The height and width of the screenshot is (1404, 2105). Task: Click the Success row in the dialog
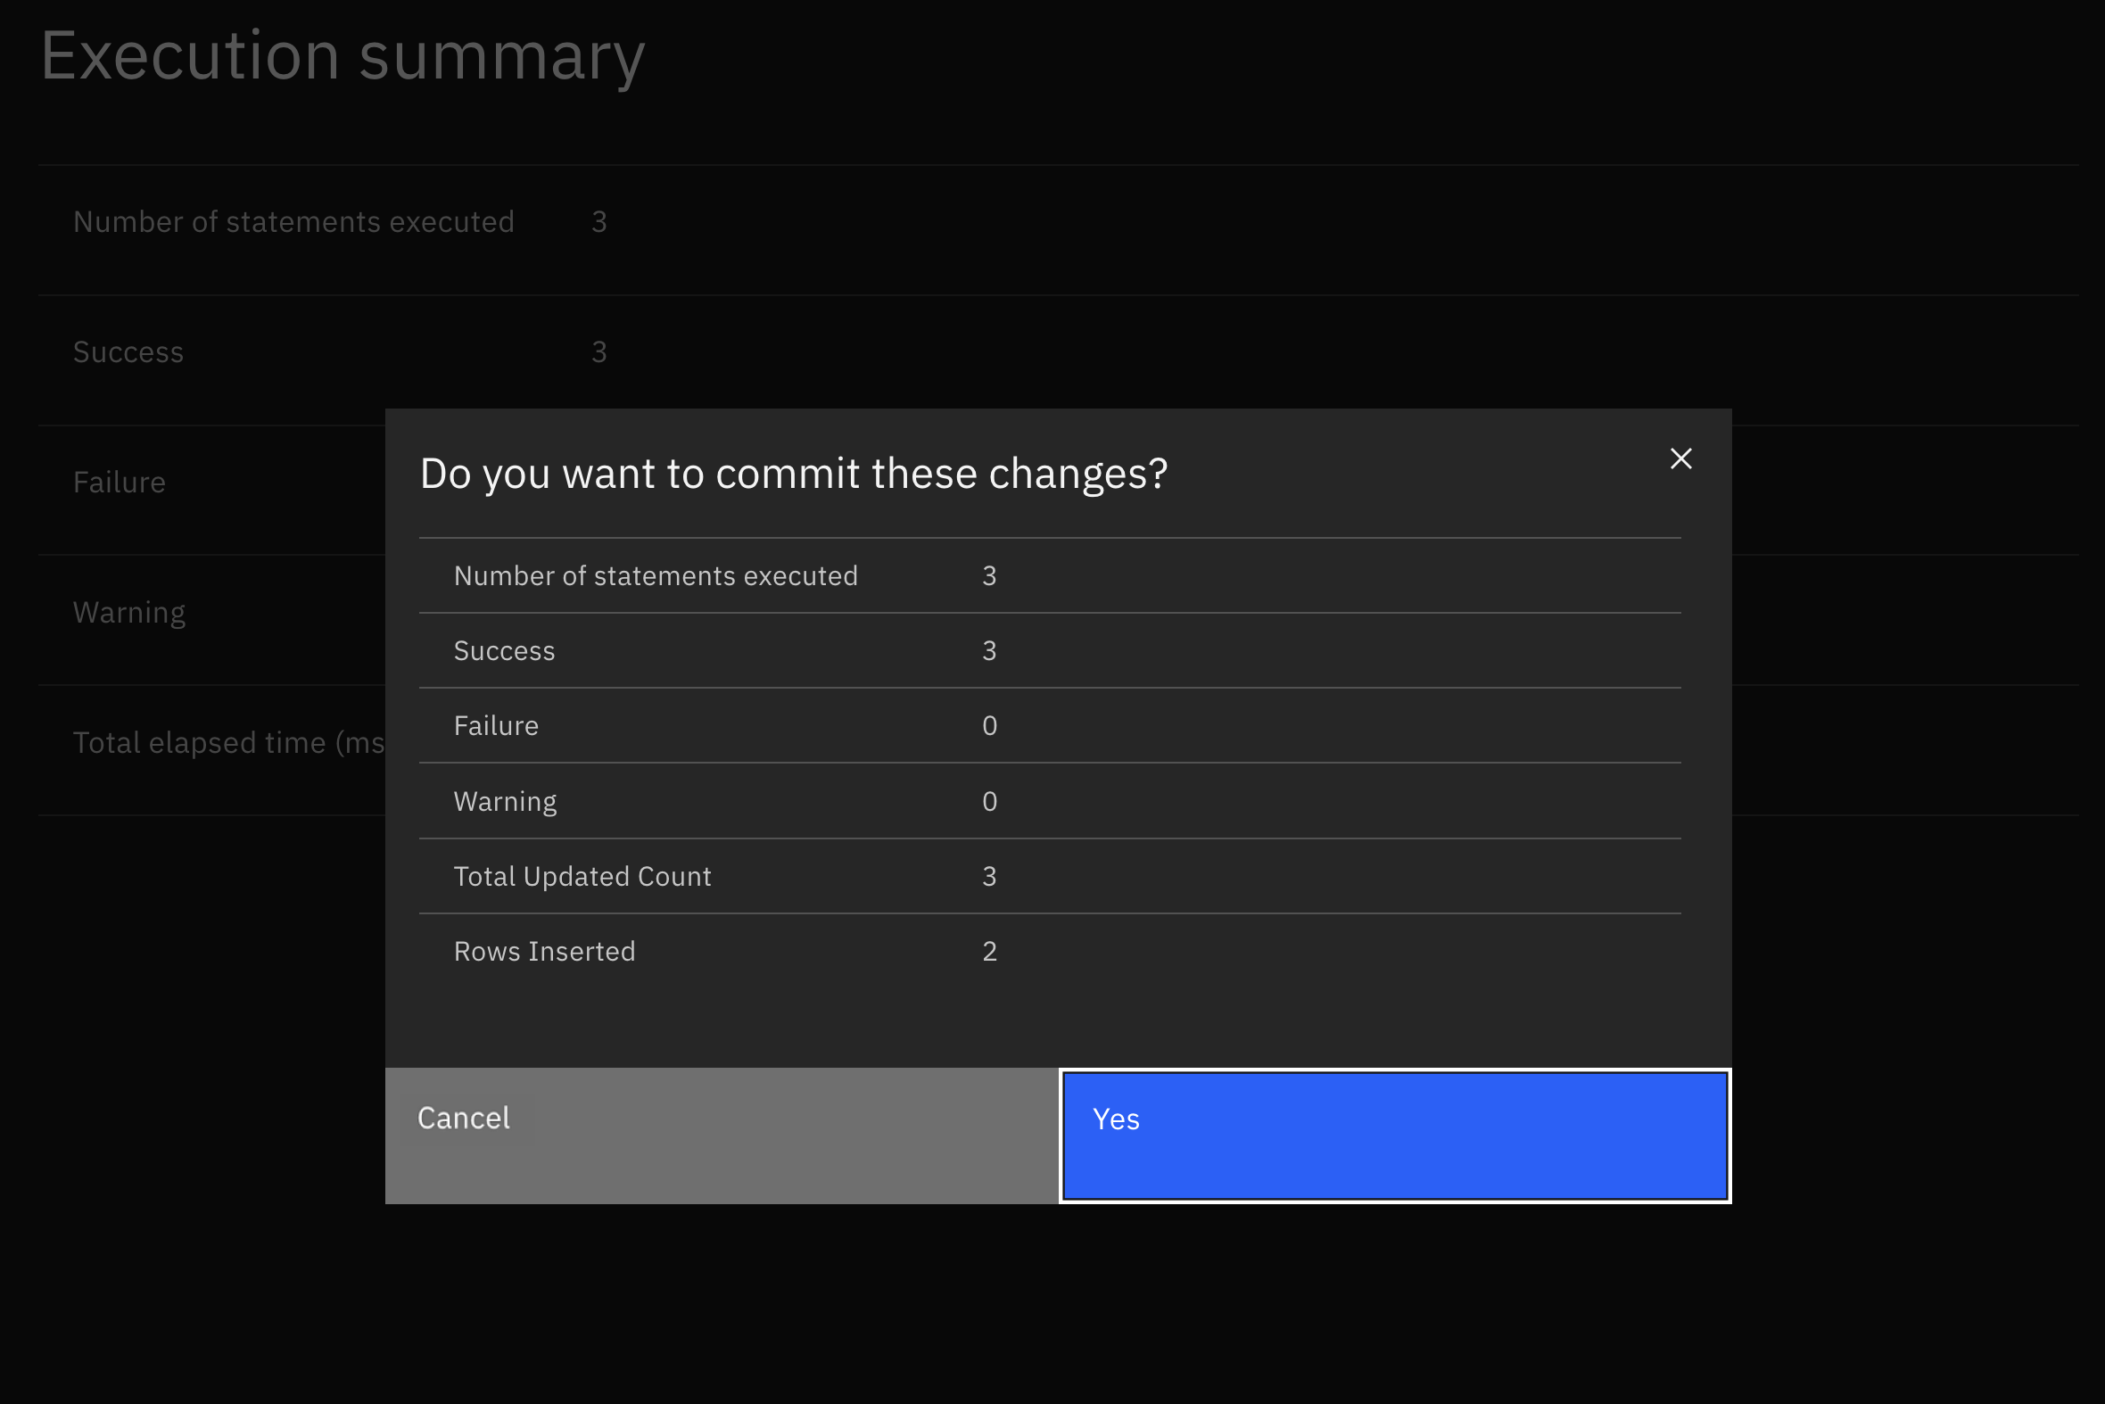pos(504,651)
